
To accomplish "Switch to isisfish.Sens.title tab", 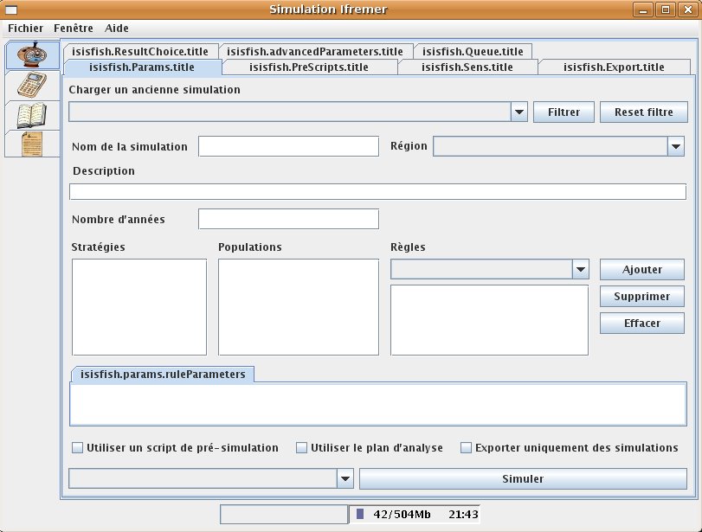I will pos(467,67).
